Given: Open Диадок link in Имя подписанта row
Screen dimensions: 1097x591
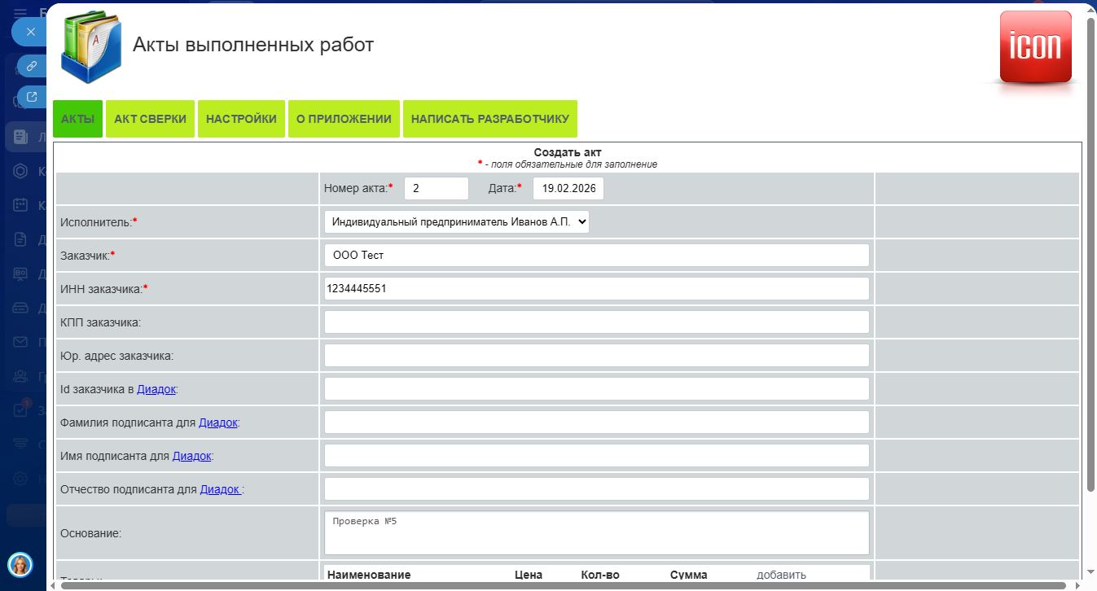Looking at the screenshot, I should pyautogui.click(x=192, y=456).
